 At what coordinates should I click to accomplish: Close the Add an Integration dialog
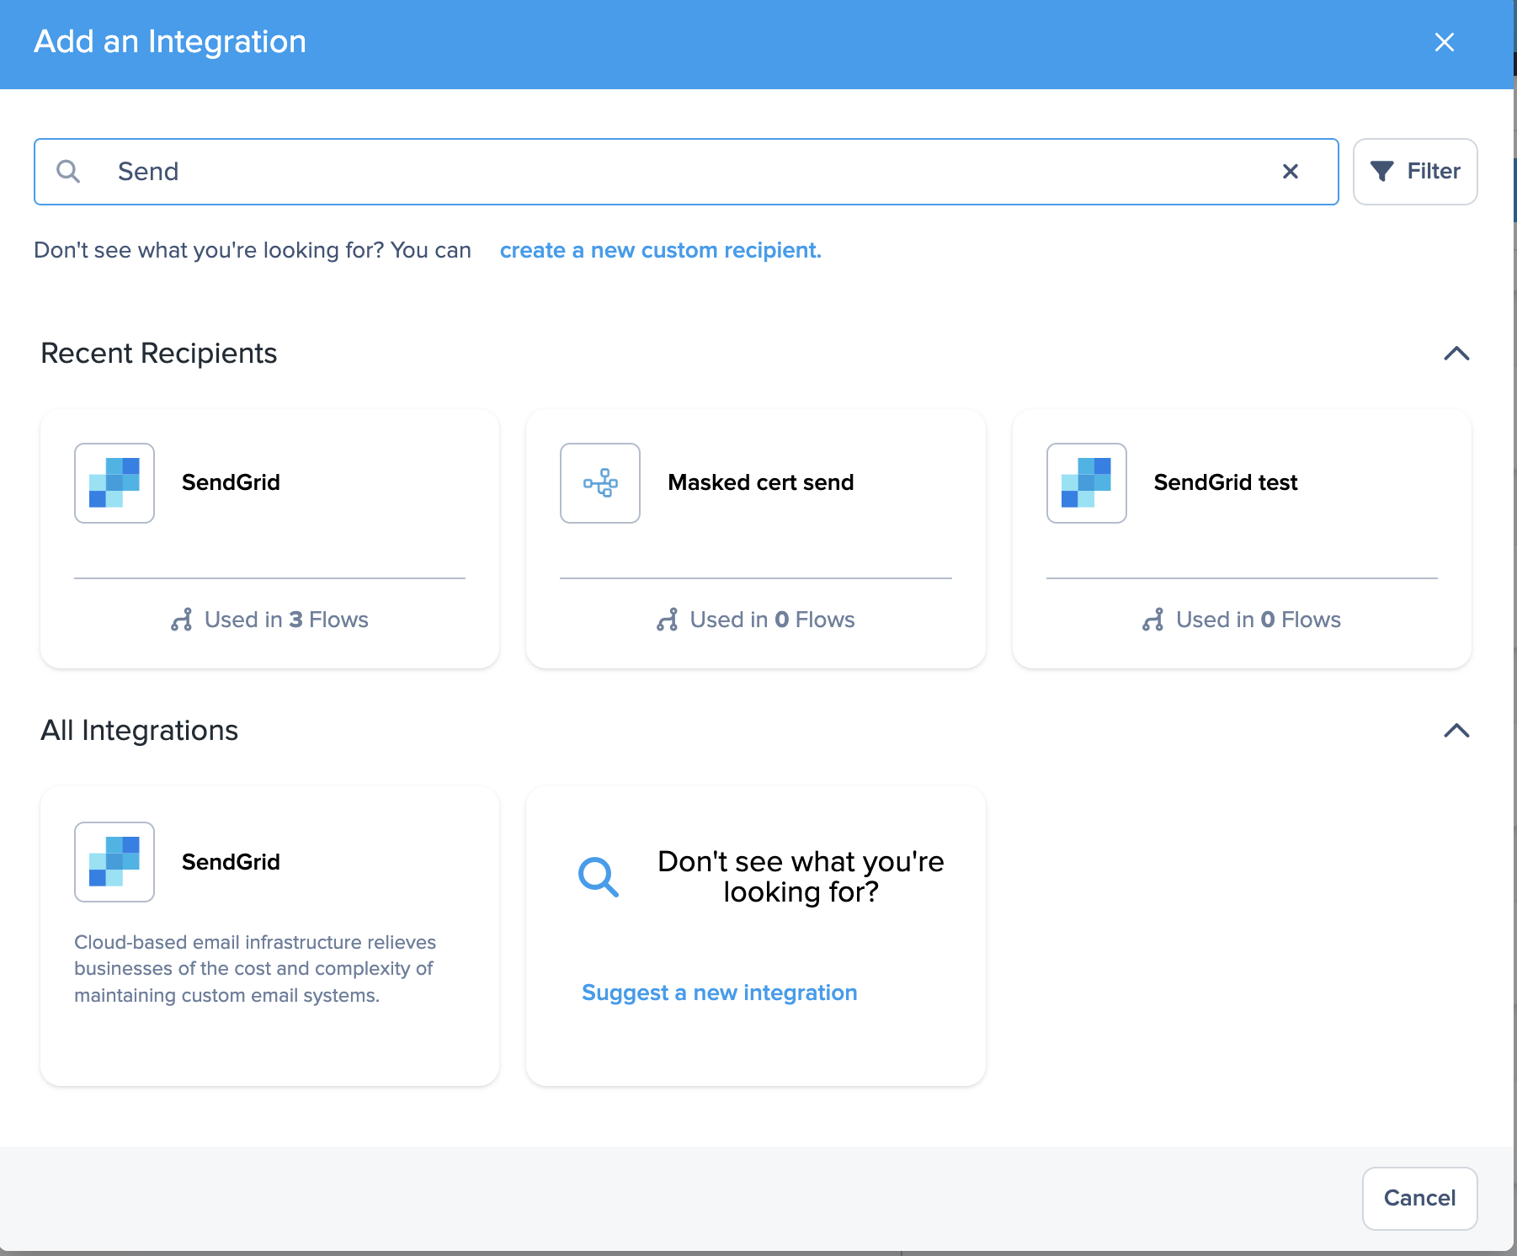point(1445,42)
